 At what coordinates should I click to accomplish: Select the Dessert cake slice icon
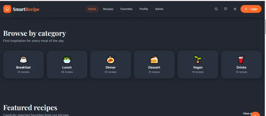pyautogui.click(x=154, y=59)
